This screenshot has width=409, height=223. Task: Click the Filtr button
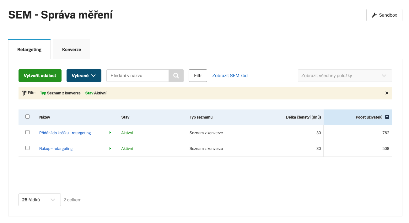[x=198, y=76]
